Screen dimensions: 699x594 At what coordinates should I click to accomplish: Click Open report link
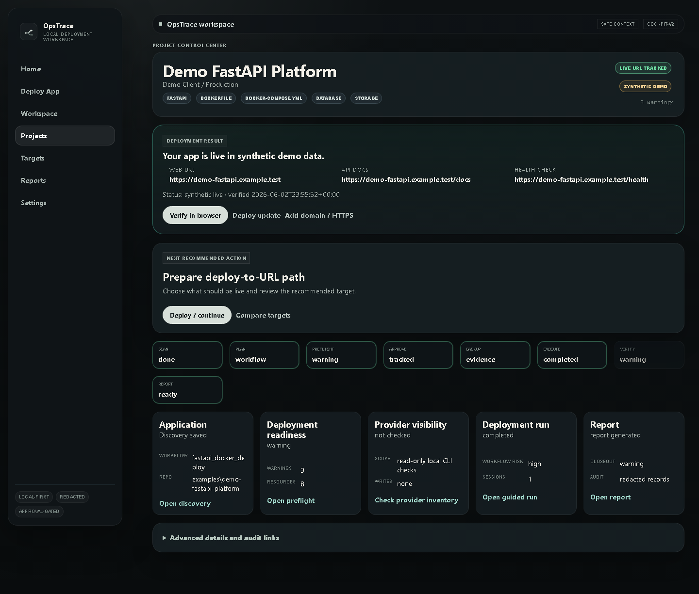pyautogui.click(x=610, y=497)
